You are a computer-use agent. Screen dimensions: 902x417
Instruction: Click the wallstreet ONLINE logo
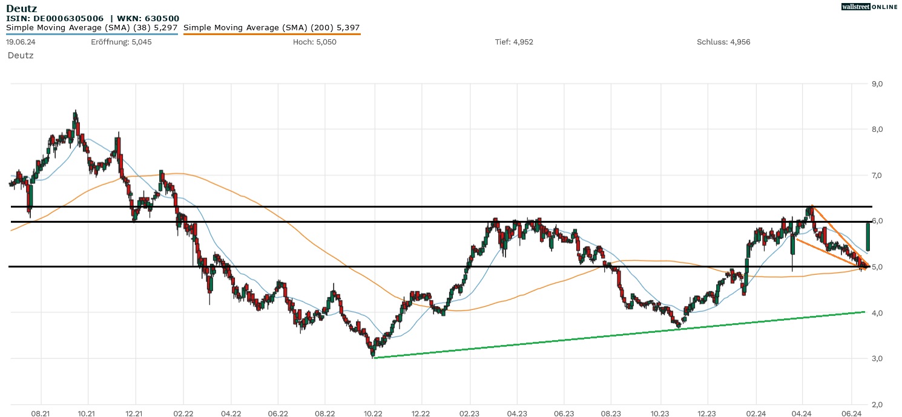(869, 7)
